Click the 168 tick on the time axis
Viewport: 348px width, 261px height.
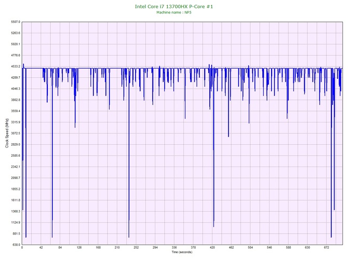tap(98, 248)
